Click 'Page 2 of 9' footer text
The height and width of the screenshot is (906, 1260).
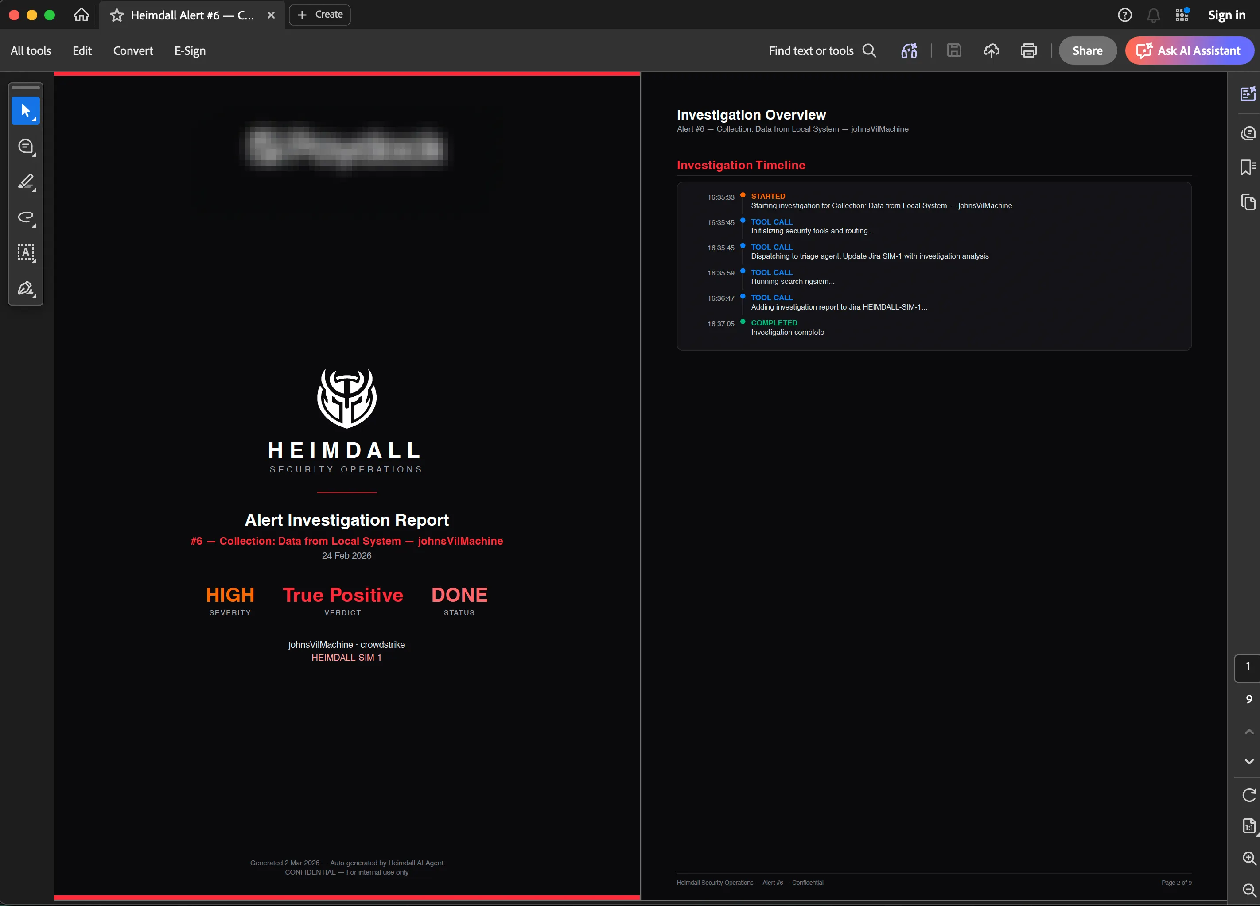[x=1176, y=883]
